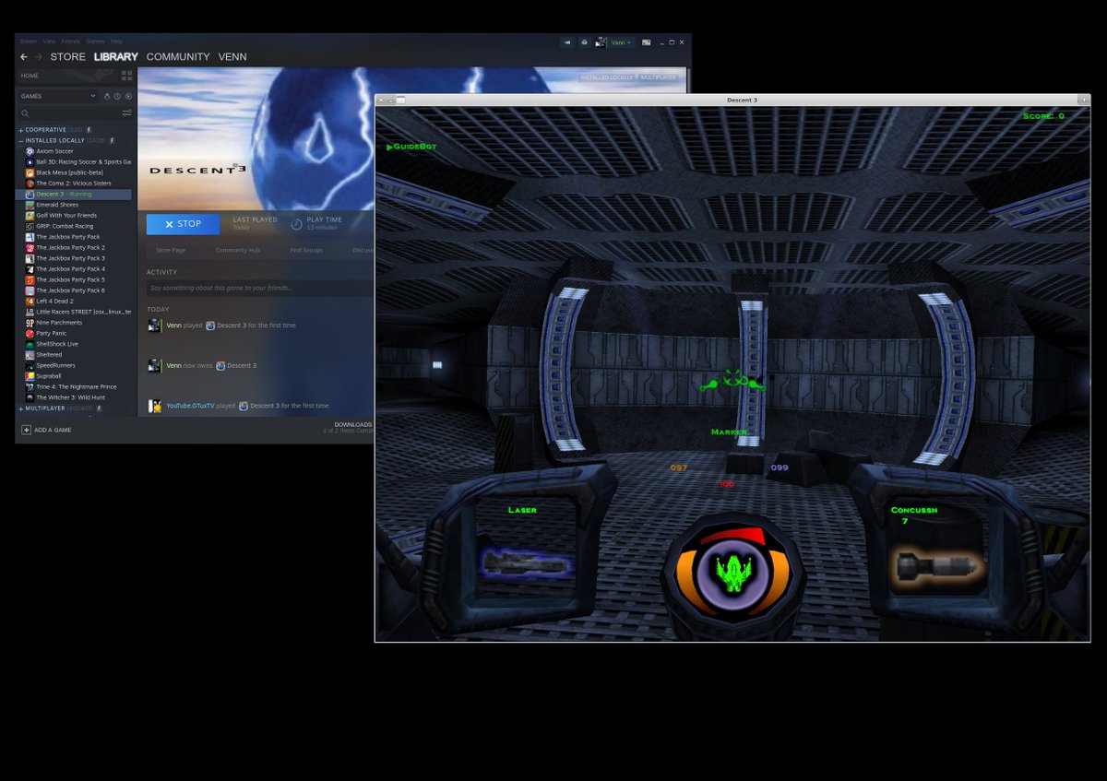Switch to the STORE tab
Screen dimensions: 1107x781
[68, 57]
